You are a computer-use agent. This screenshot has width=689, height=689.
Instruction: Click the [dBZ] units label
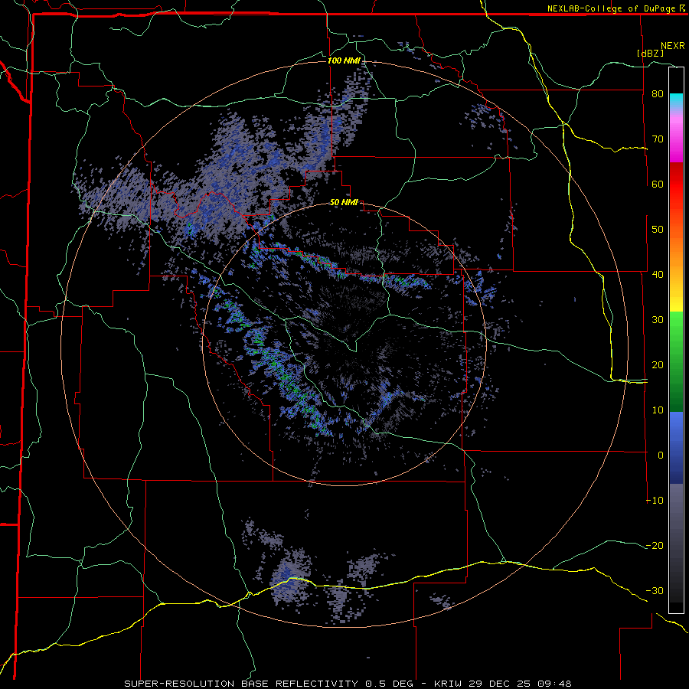650,53
